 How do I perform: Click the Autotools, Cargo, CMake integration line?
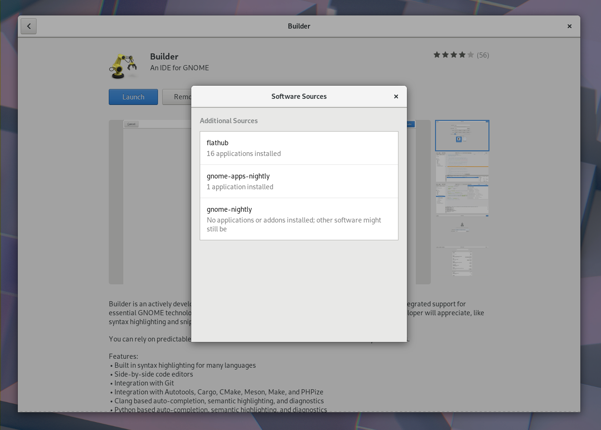click(x=217, y=392)
